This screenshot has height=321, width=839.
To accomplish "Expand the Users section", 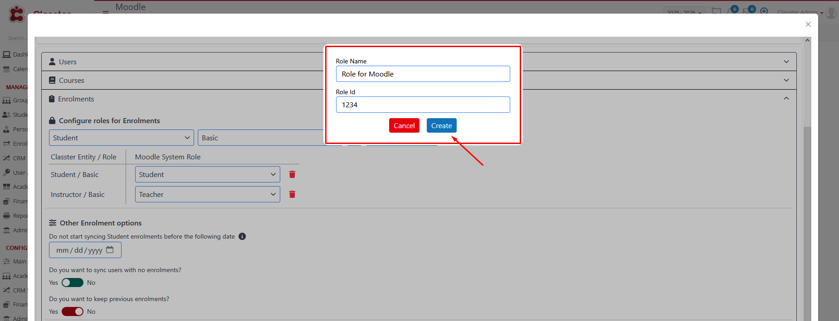I will (x=786, y=62).
